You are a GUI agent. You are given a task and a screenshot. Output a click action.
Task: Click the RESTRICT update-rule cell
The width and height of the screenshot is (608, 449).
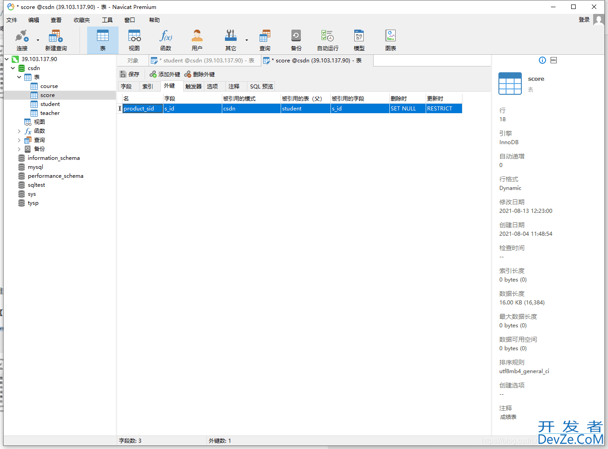tap(444, 109)
